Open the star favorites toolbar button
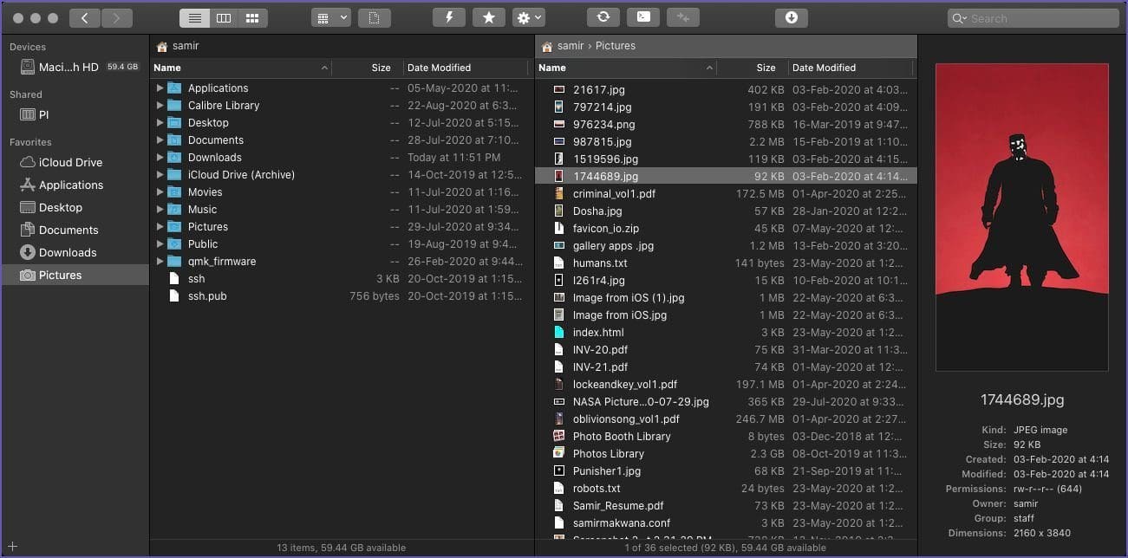Image resolution: width=1128 pixels, height=558 pixels. (489, 17)
